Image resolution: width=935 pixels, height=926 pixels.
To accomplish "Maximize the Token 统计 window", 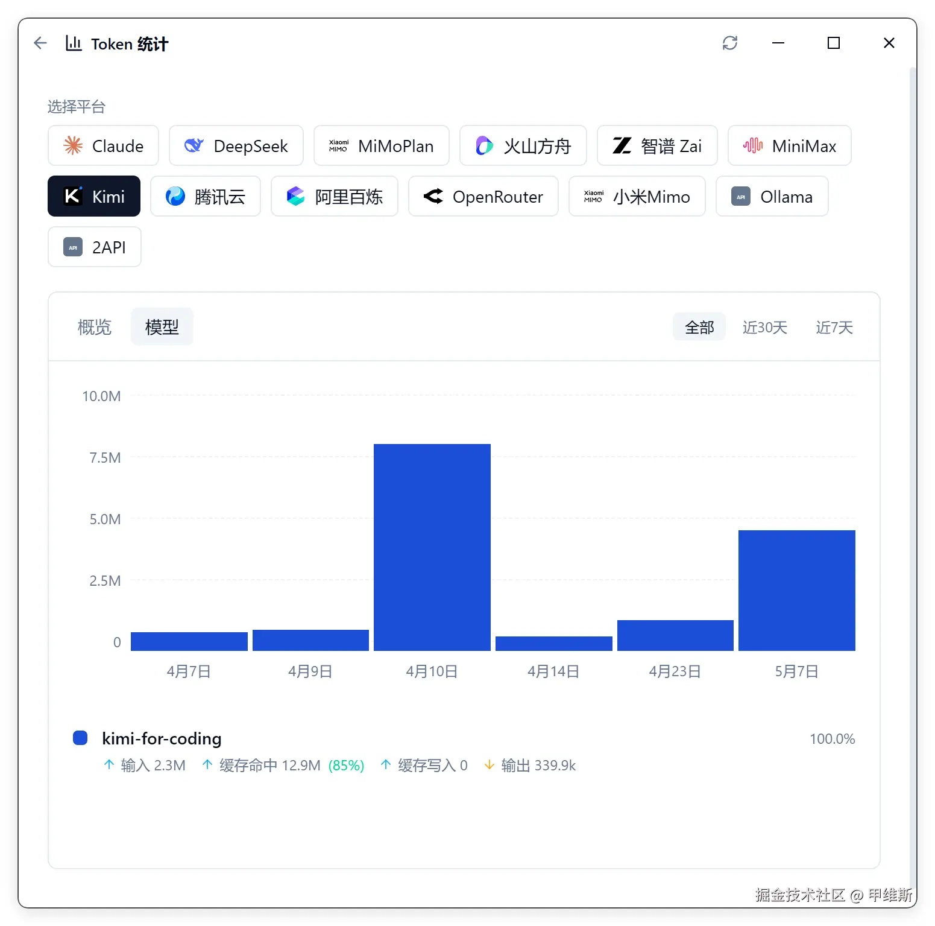I will click(834, 43).
